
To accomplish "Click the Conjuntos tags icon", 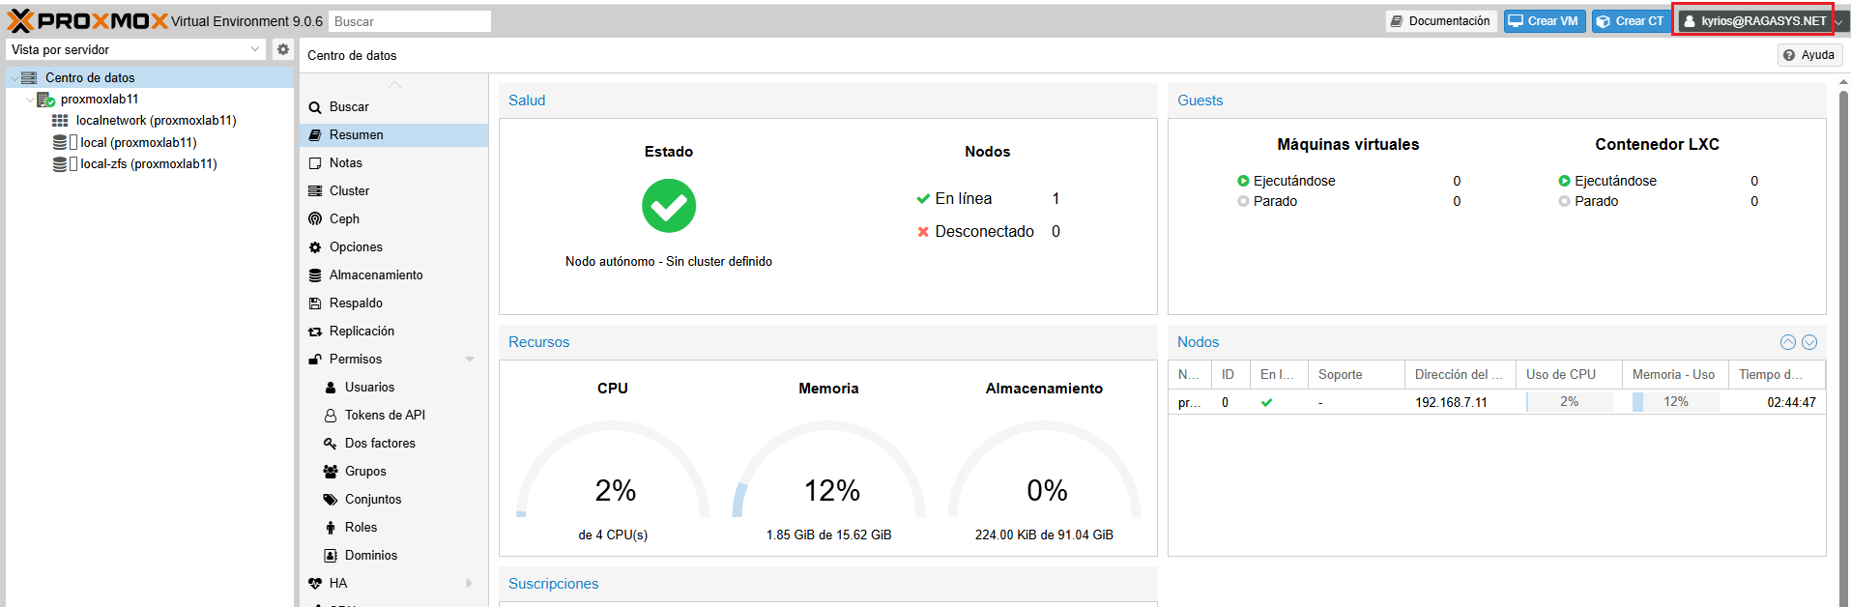I will pos(331,500).
